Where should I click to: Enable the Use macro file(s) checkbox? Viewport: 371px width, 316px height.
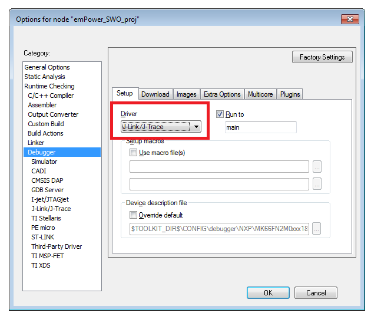pyautogui.click(x=133, y=153)
